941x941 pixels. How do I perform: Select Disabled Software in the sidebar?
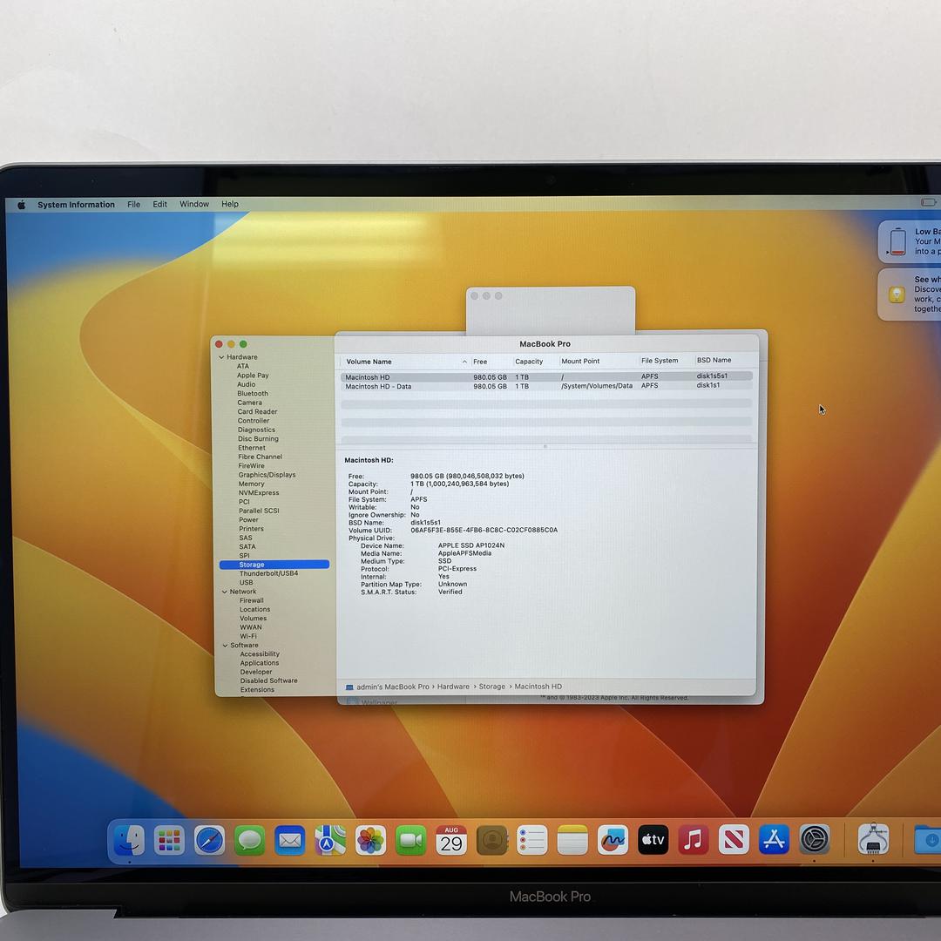(269, 681)
